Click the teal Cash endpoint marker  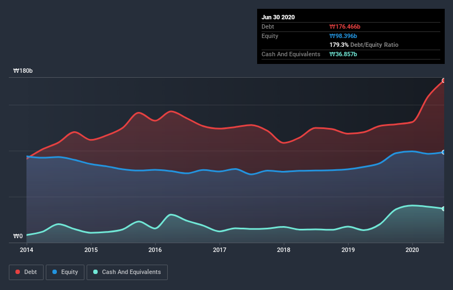[x=444, y=208]
